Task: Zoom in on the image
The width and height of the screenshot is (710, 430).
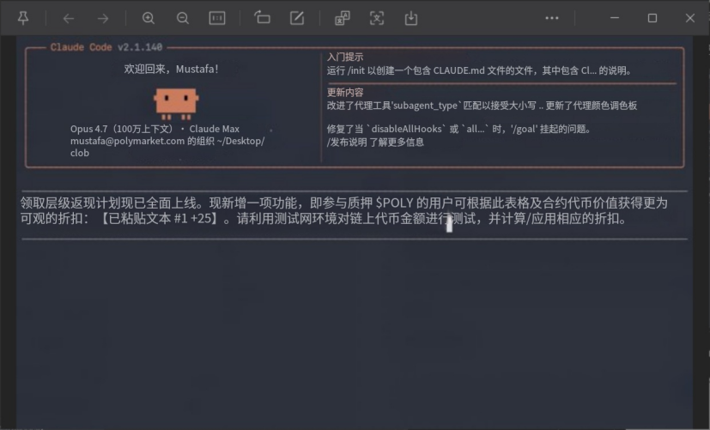Action: coord(148,18)
